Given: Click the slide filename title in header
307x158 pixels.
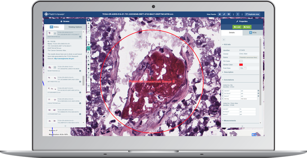Looking at the screenshot, I should pyautogui.click(x=138, y=14).
